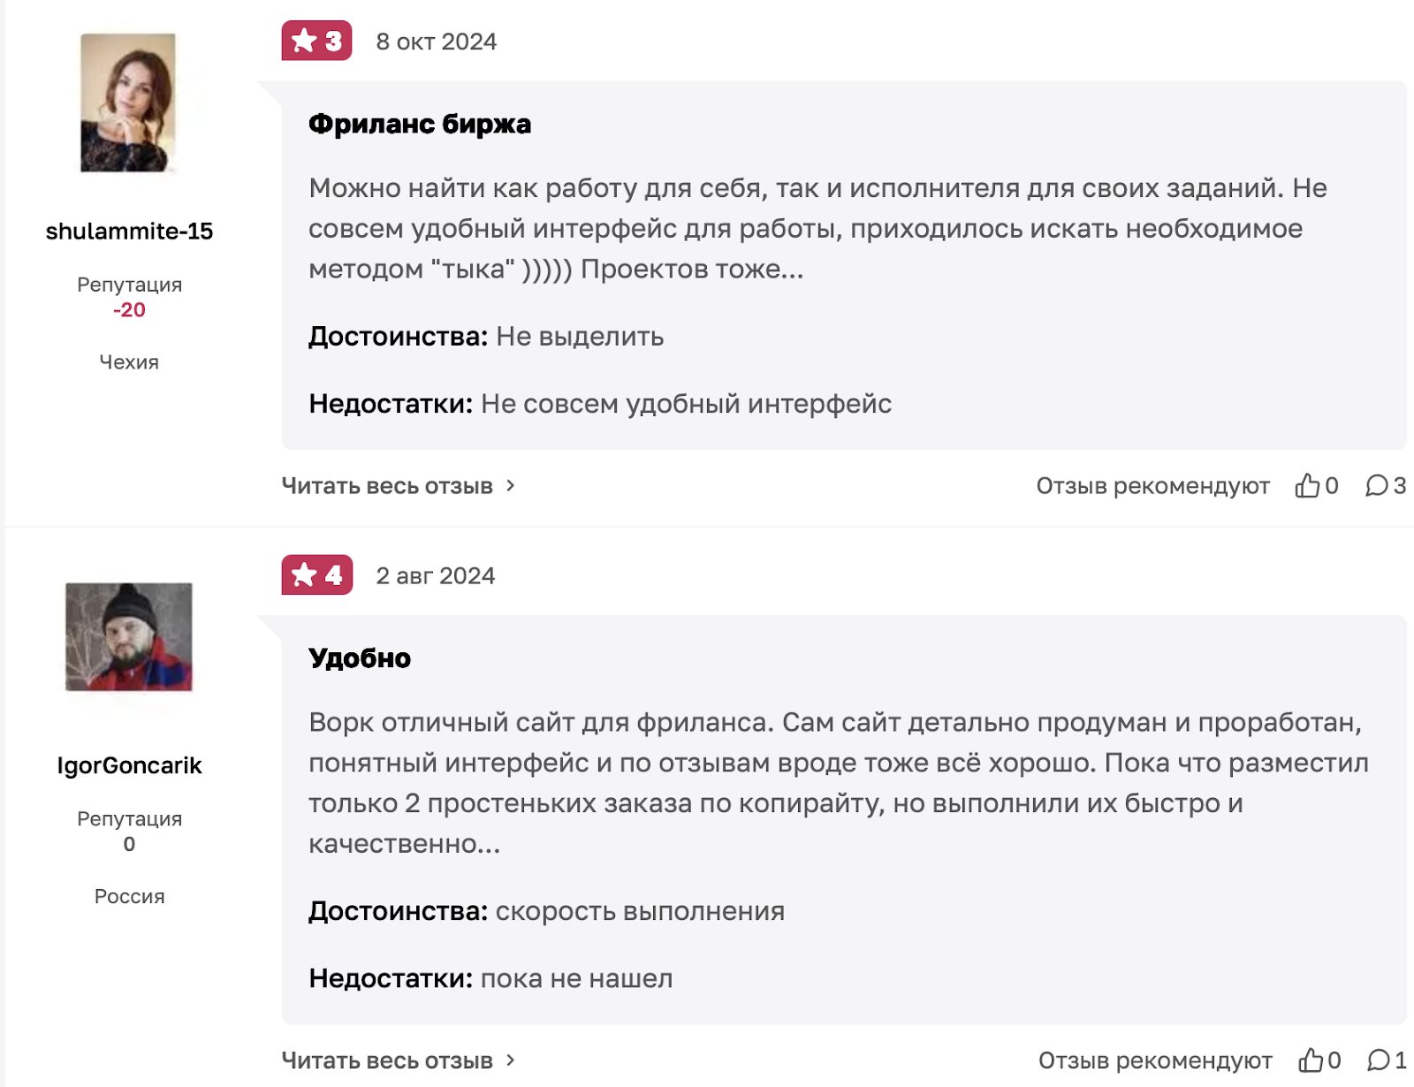Select the date '8 окт 2024'
Screen dimensions: 1414x1087
click(x=437, y=40)
